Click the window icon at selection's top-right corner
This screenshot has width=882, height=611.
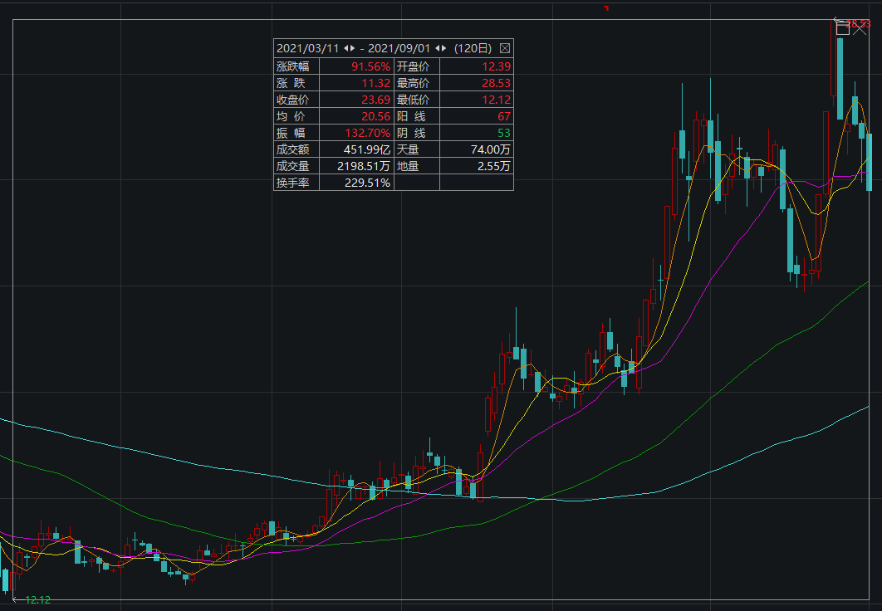pos(842,27)
